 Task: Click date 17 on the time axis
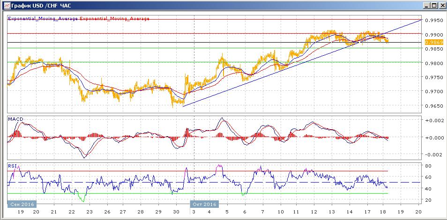[x=367, y=212]
